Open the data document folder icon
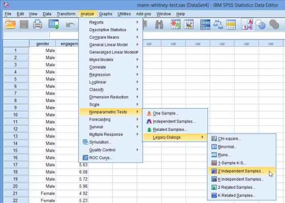The image size is (285, 203). pyautogui.click(x=10, y=24)
